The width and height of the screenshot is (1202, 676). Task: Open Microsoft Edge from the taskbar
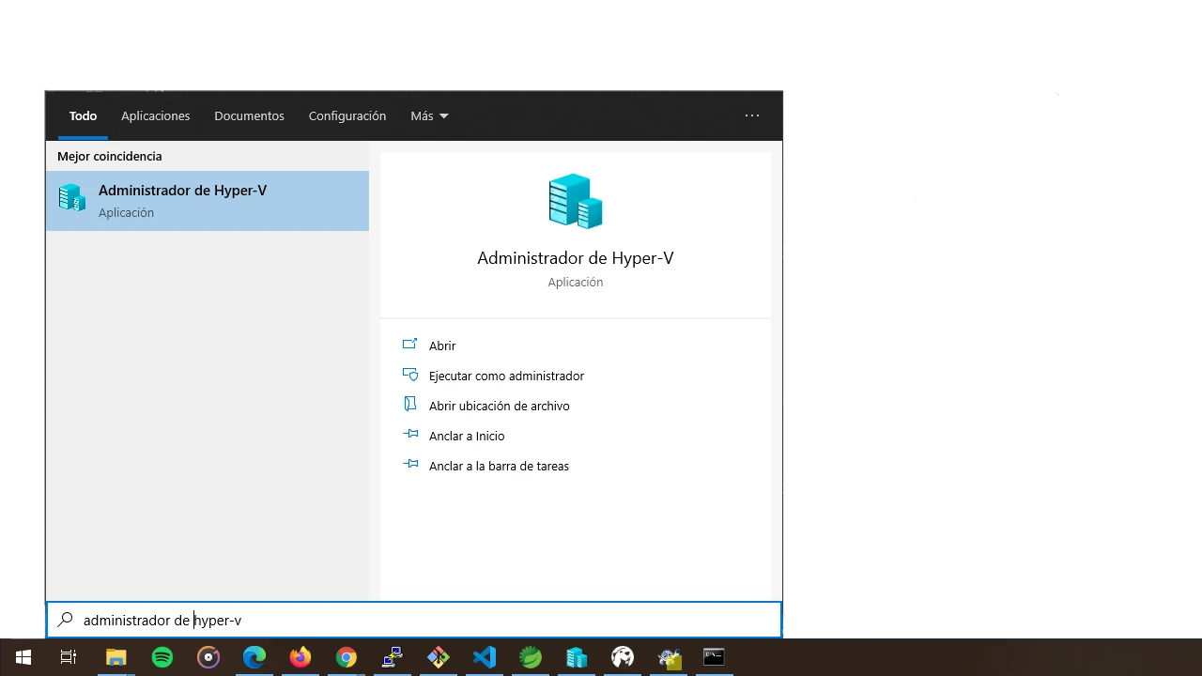254,657
